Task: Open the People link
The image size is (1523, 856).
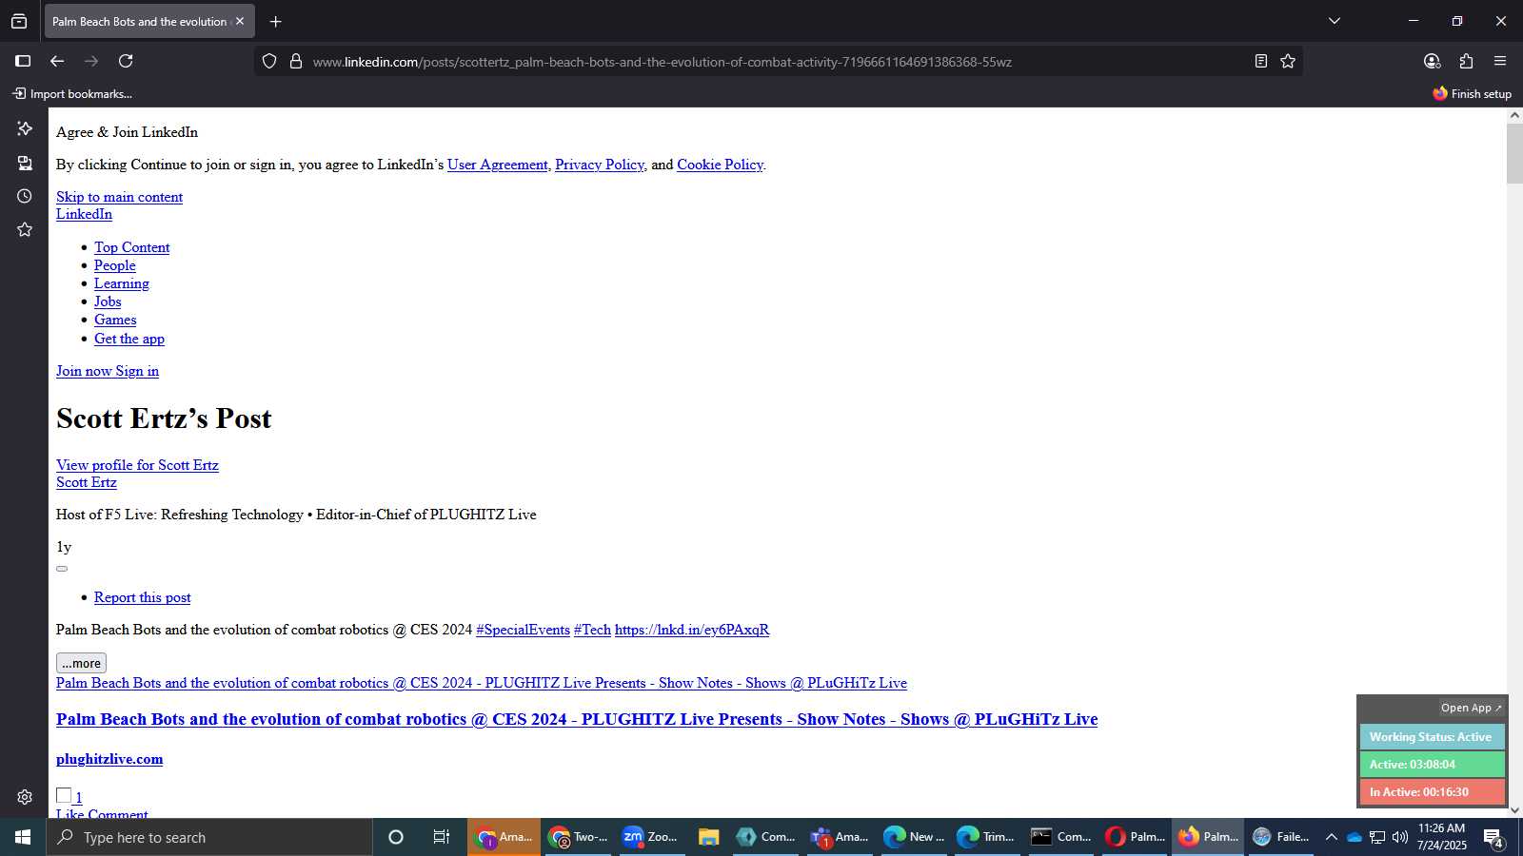Action: coord(115,265)
